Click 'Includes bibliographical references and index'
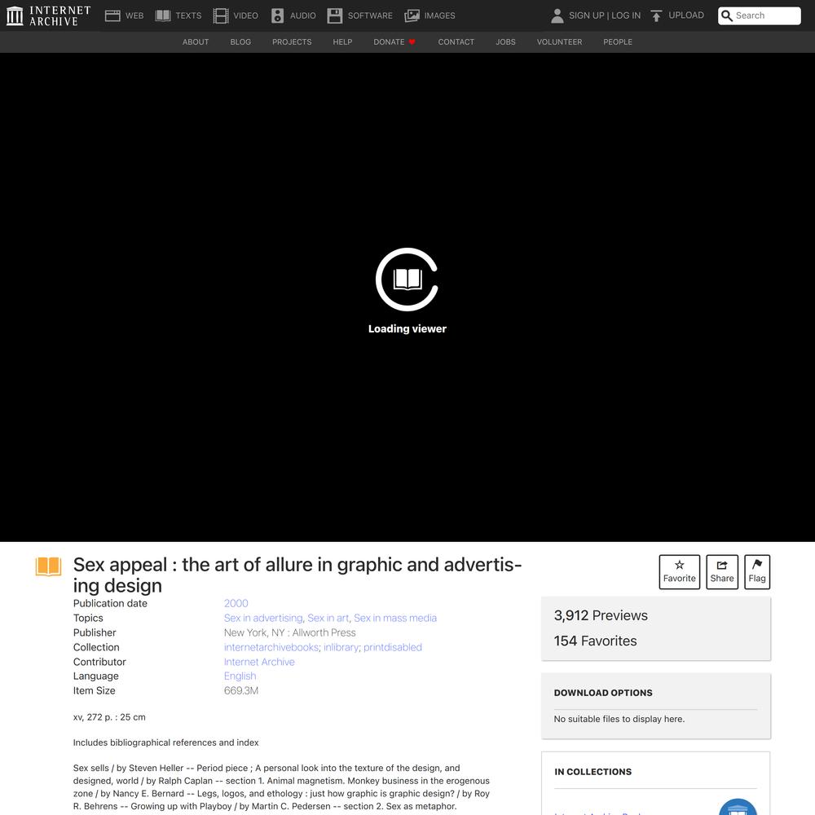815x815 pixels. 165,742
